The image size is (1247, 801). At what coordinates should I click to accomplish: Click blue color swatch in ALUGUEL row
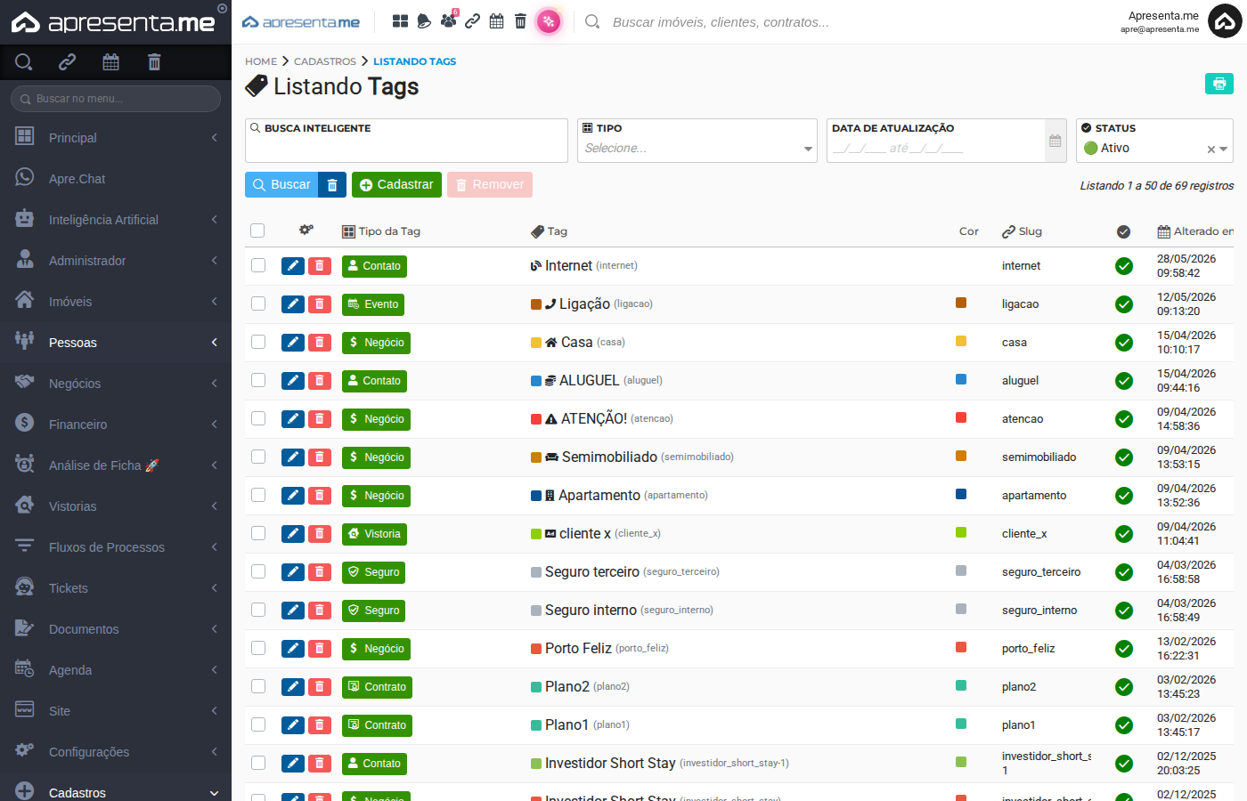tap(961, 379)
